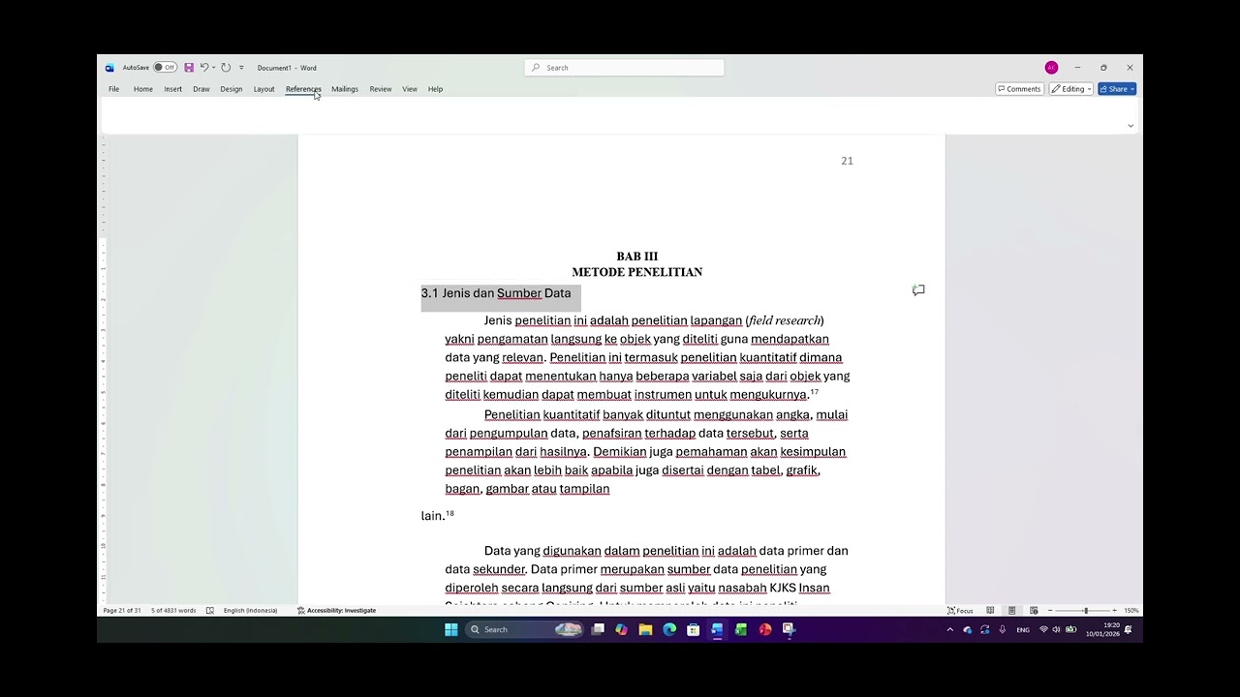Click the Word application icon in title bar
This screenshot has height=697, width=1240.
tap(109, 68)
